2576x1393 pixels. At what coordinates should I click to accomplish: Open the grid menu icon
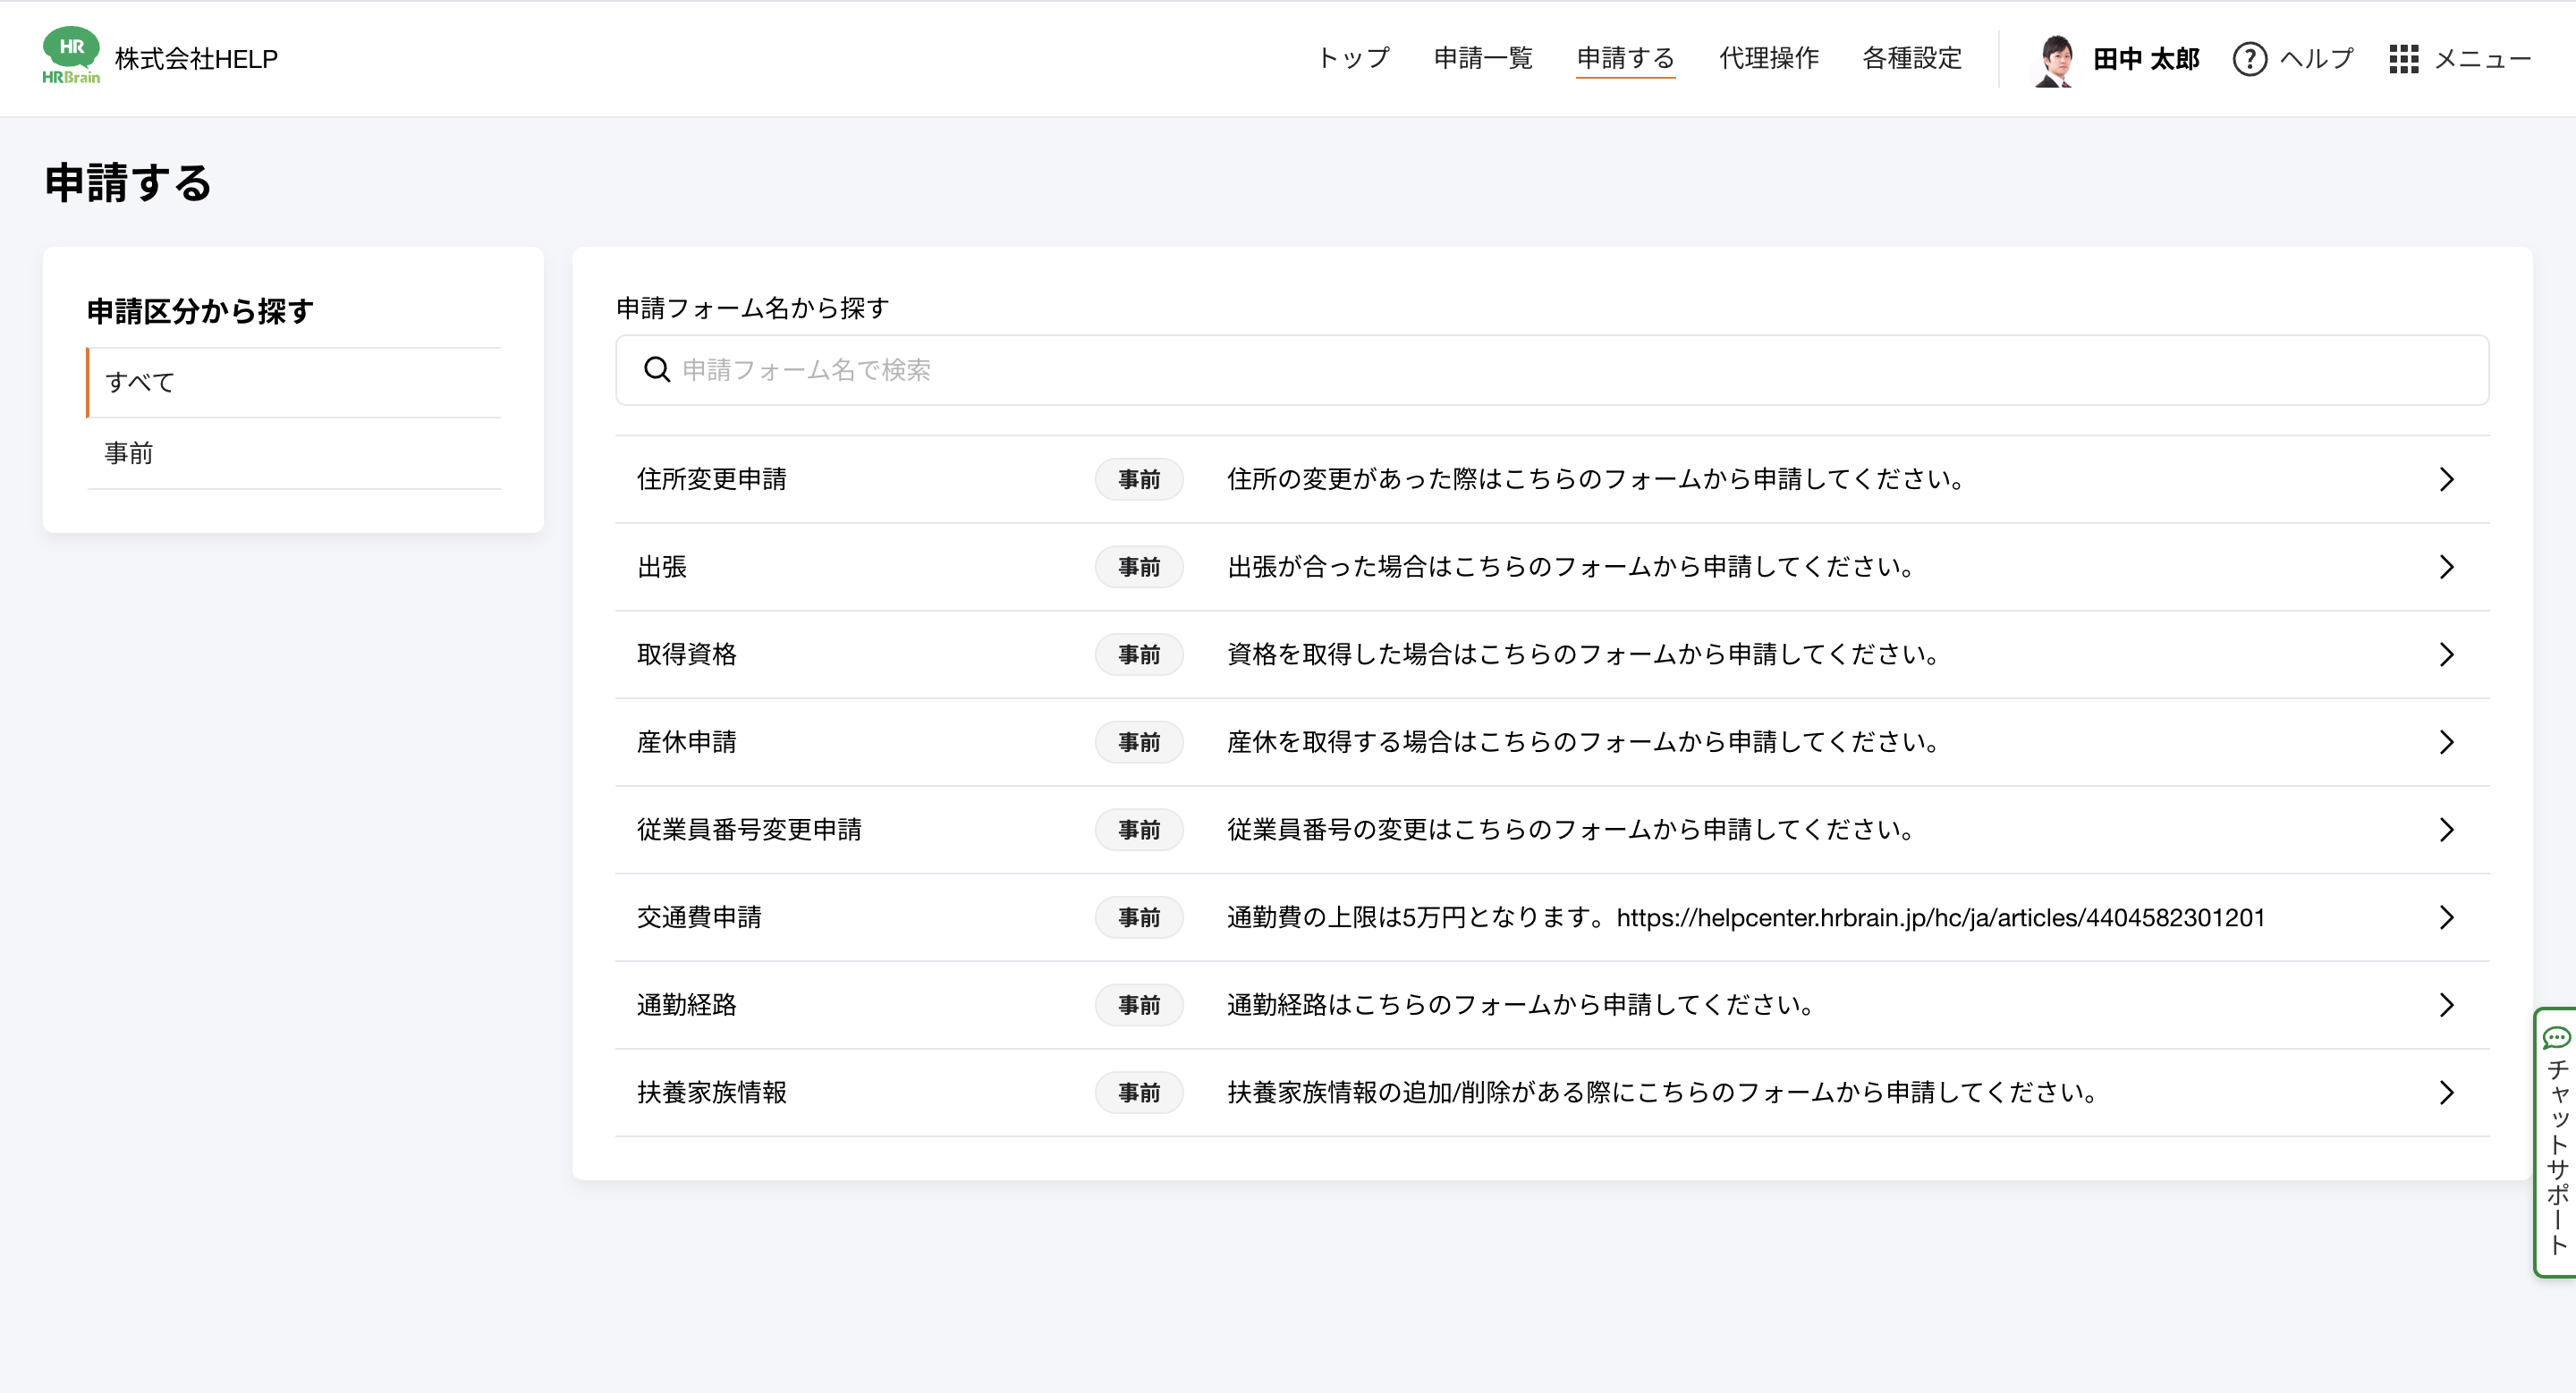click(2403, 59)
